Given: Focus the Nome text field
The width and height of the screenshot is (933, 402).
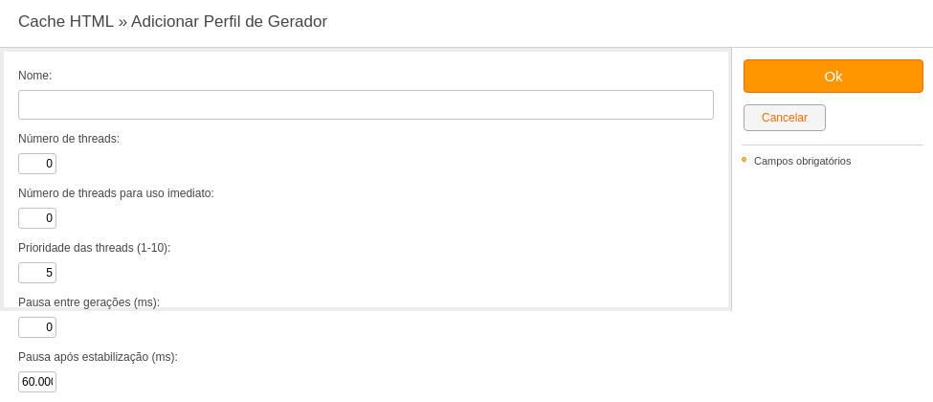Looking at the screenshot, I should pos(366,105).
